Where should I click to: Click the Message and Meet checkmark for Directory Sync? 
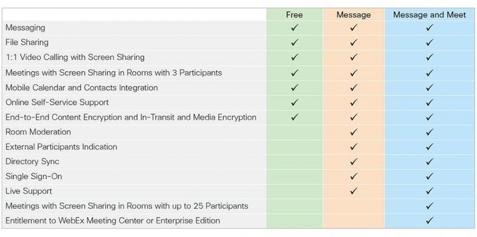429,161
